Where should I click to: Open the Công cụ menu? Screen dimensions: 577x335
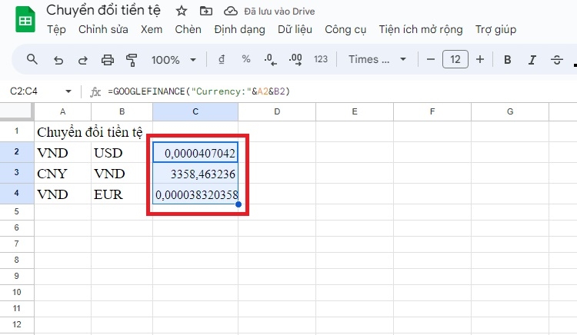[x=345, y=29]
